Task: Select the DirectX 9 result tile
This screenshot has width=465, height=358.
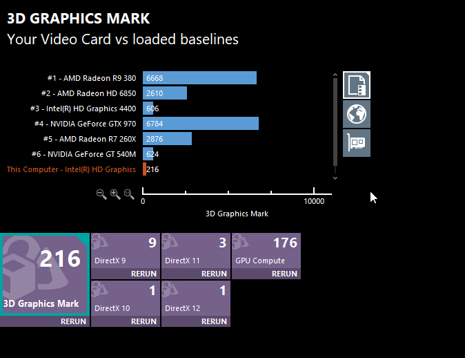Action: click(126, 251)
